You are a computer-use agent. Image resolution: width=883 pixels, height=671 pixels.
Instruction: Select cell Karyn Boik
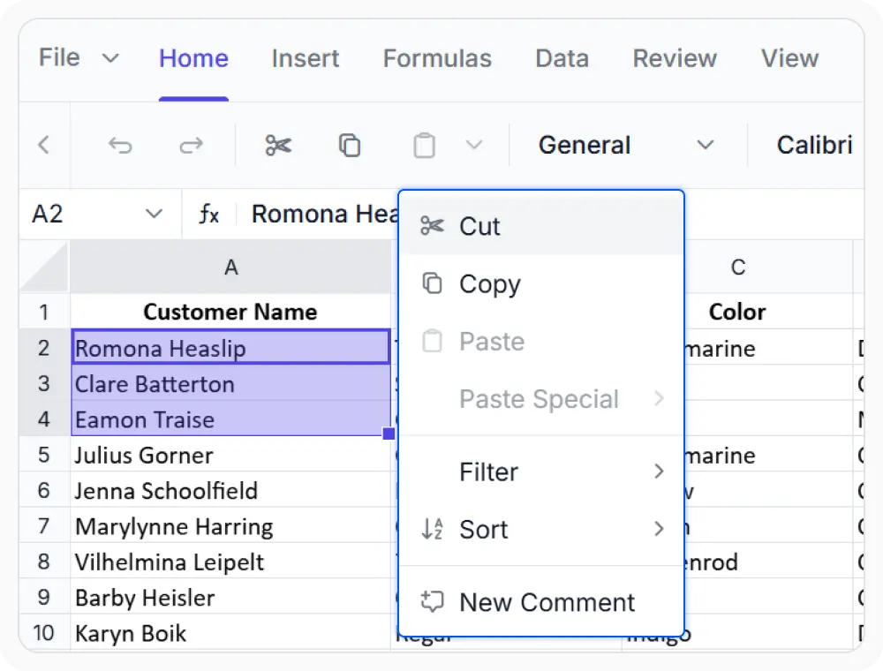[230, 633]
